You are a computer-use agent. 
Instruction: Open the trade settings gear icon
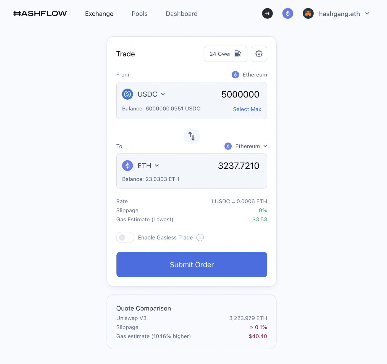tap(259, 54)
